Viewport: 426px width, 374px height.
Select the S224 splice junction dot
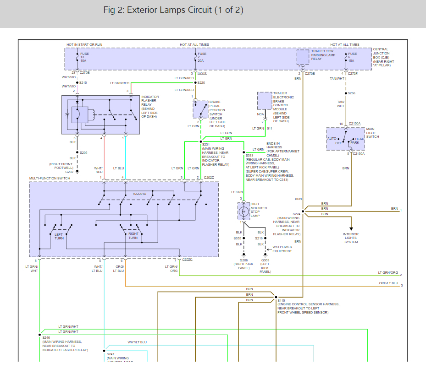coord(303,211)
